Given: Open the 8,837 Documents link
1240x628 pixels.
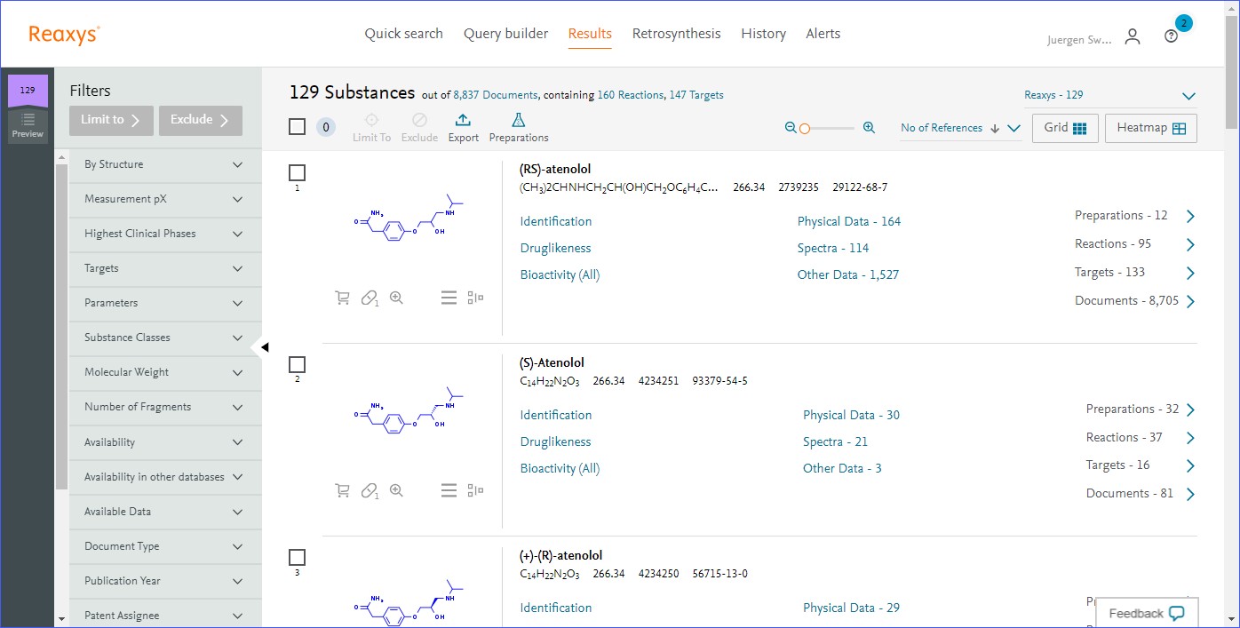Looking at the screenshot, I should [495, 95].
